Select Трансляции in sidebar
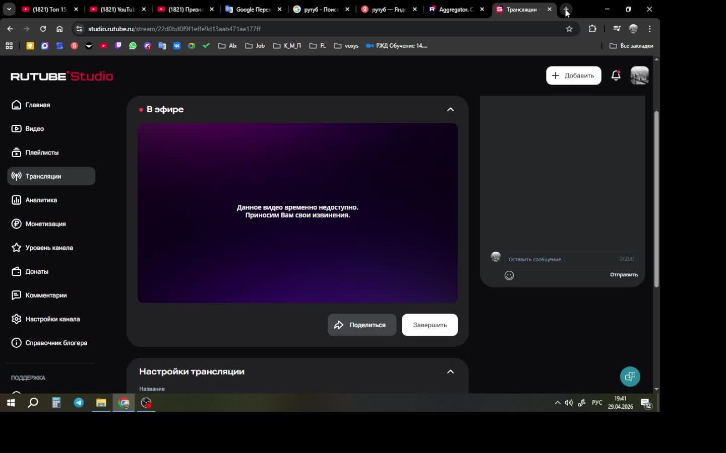Viewport: 726px width, 453px height. 51,176
